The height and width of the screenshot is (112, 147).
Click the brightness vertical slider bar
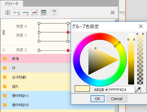131,59
